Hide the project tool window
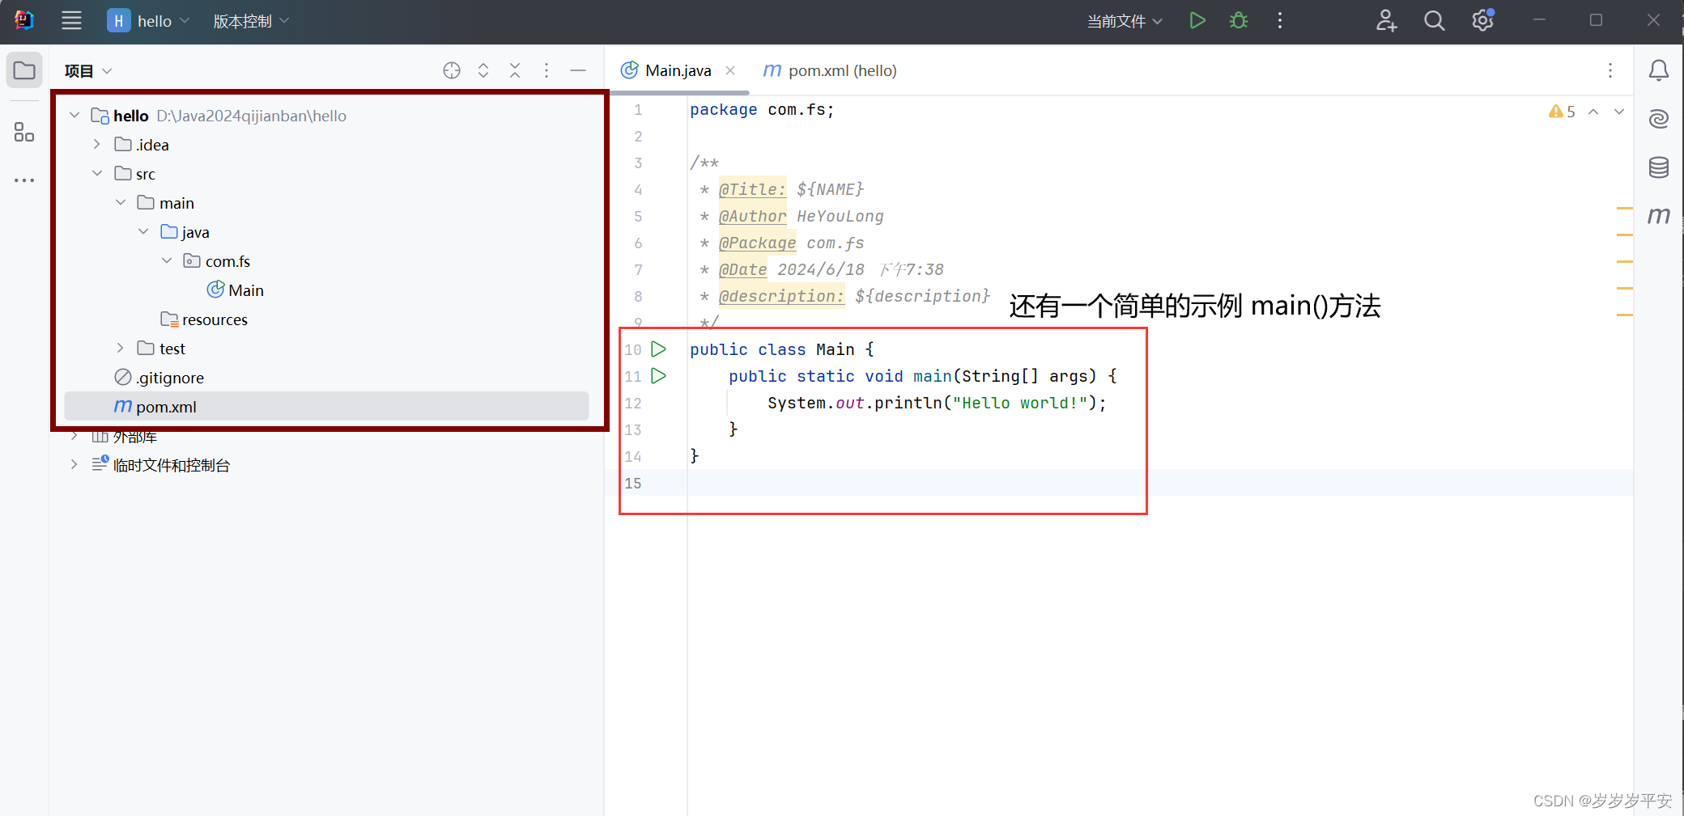This screenshot has height=816, width=1684. (578, 70)
